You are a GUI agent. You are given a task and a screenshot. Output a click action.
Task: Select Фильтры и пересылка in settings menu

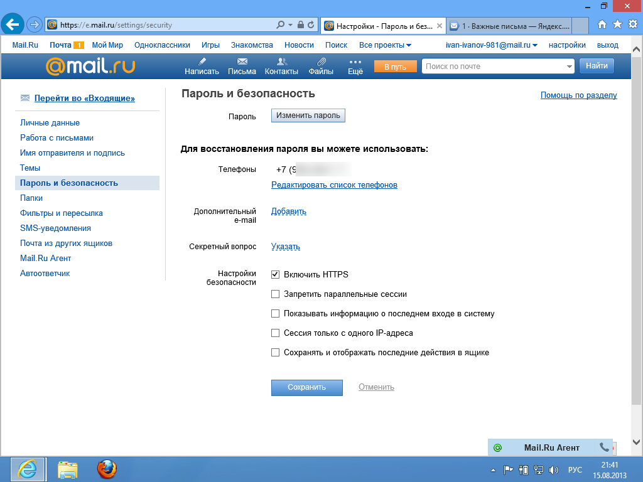click(62, 213)
